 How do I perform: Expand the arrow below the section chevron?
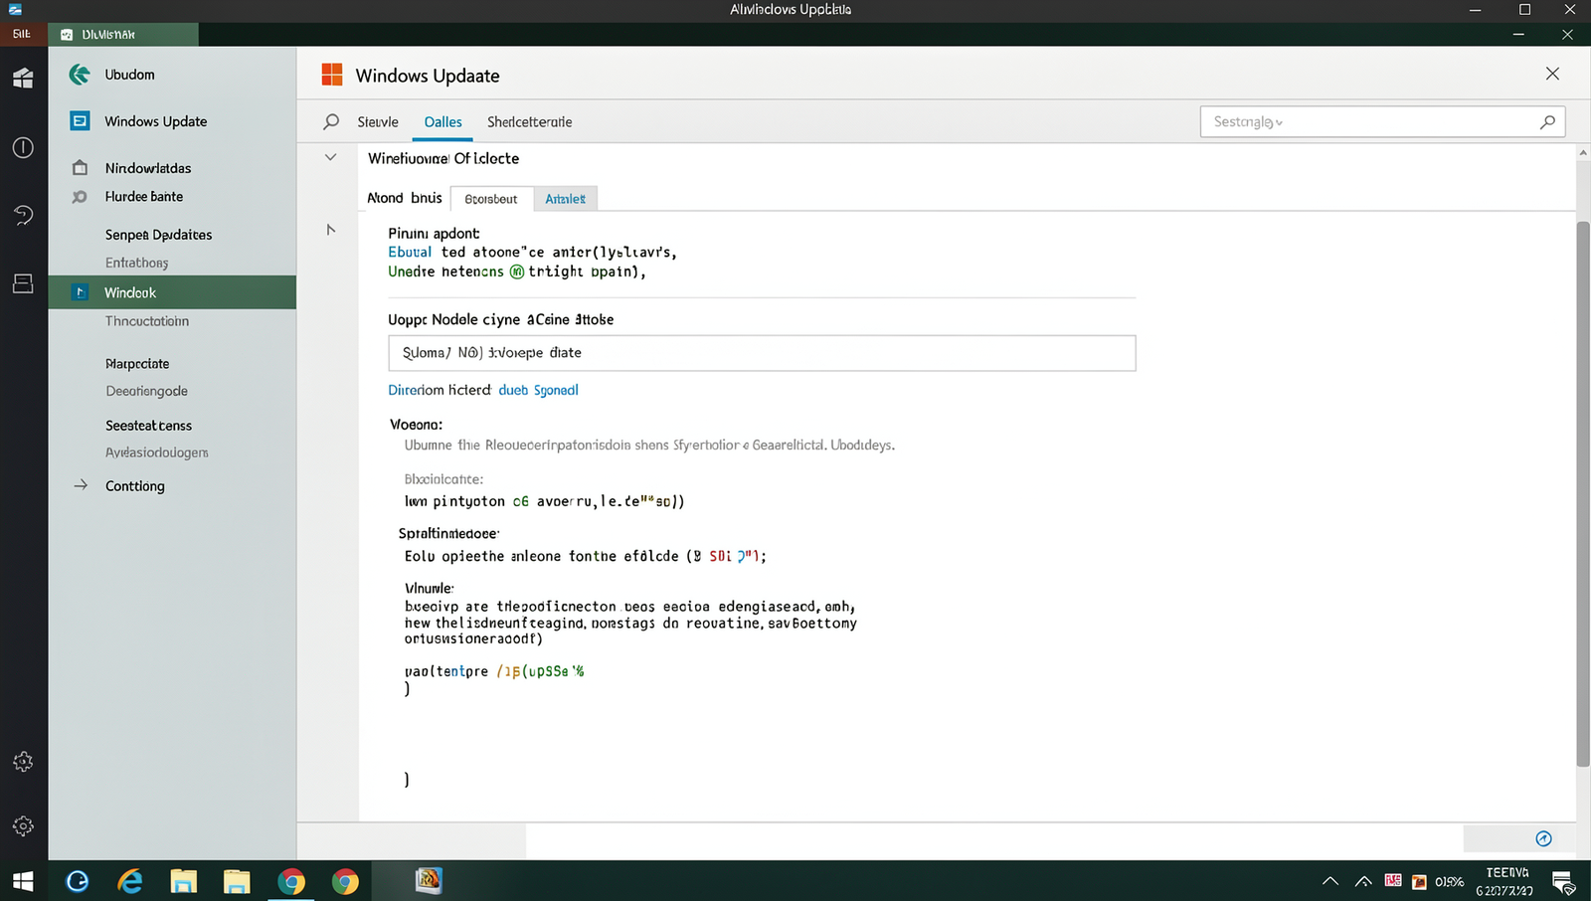pyautogui.click(x=331, y=230)
